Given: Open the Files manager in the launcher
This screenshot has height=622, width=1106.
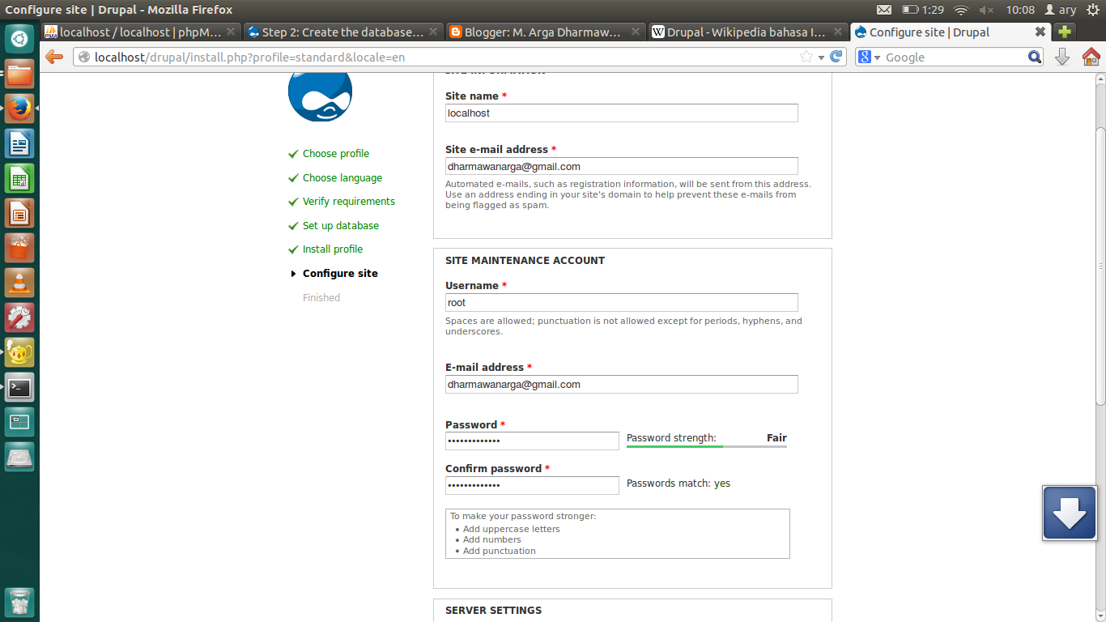Looking at the screenshot, I should coord(19,75).
